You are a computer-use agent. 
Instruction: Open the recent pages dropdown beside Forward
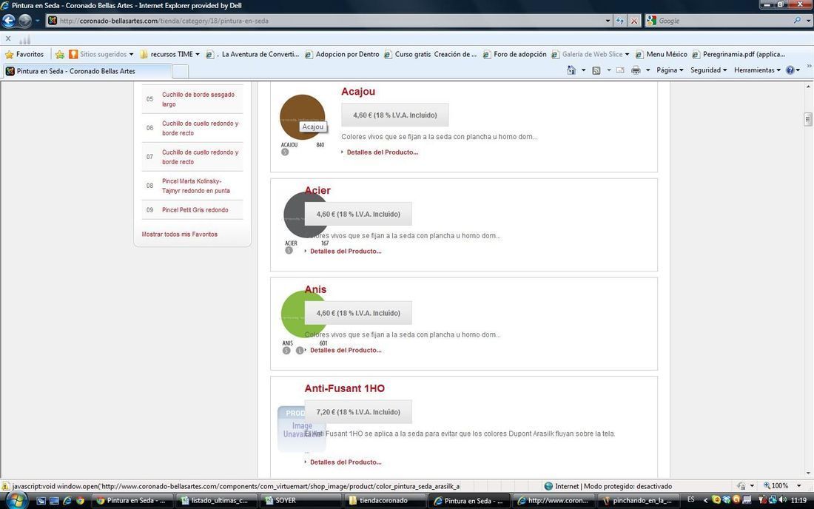pyautogui.click(x=38, y=21)
